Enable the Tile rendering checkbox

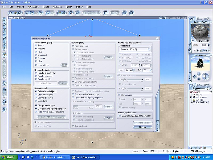point(73,126)
